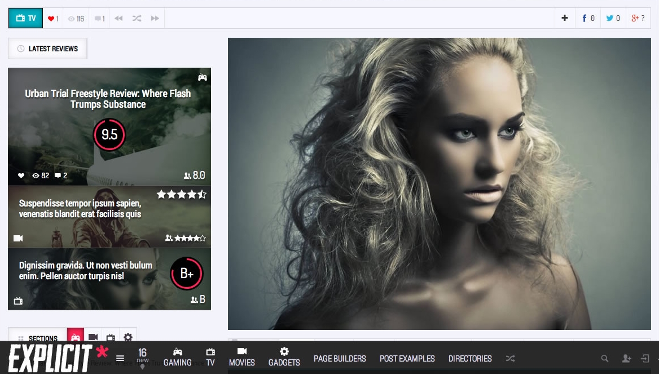Click the teal TV category badge

[x=25, y=18]
